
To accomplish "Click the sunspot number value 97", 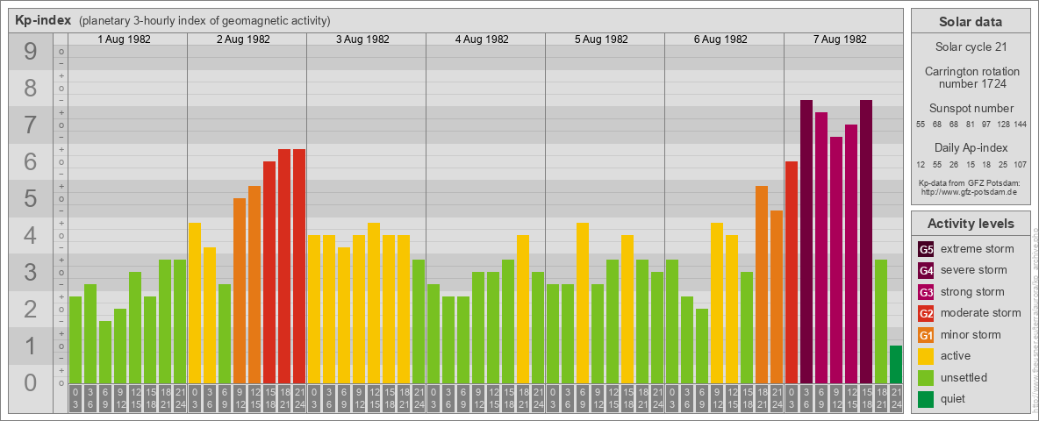I will click(x=987, y=125).
